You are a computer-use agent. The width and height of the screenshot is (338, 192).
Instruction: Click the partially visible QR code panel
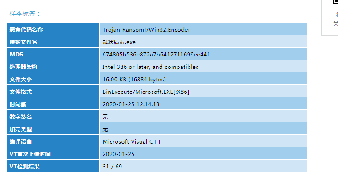[330, 17]
